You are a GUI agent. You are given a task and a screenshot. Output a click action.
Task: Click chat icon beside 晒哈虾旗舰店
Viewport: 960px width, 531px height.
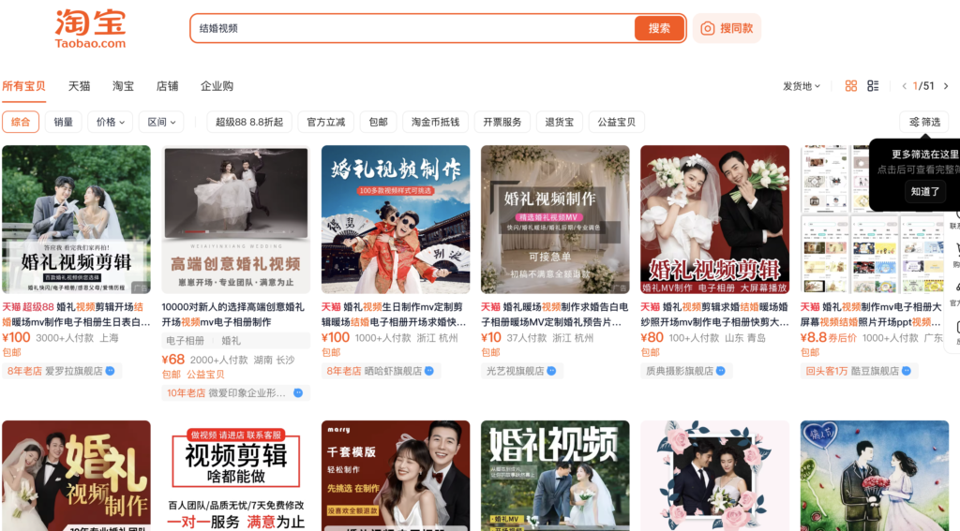(429, 371)
